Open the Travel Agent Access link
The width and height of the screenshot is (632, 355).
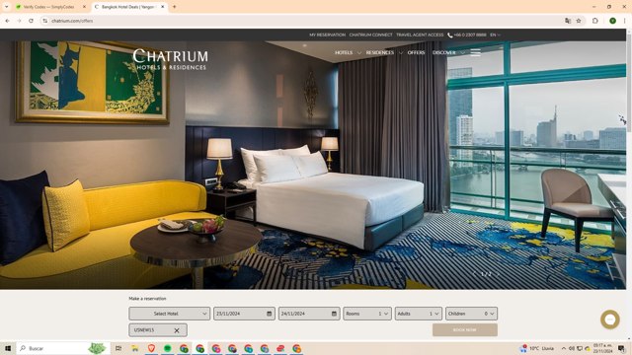[x=420, y=35]
